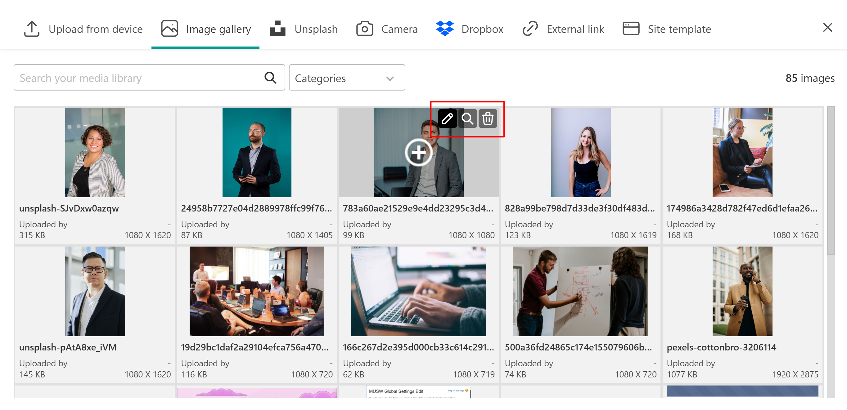Select the unsplash-SJvDxw0azqw image thumbnail
The width and height of the screenshot is (847, 410).
coord(95,153)
